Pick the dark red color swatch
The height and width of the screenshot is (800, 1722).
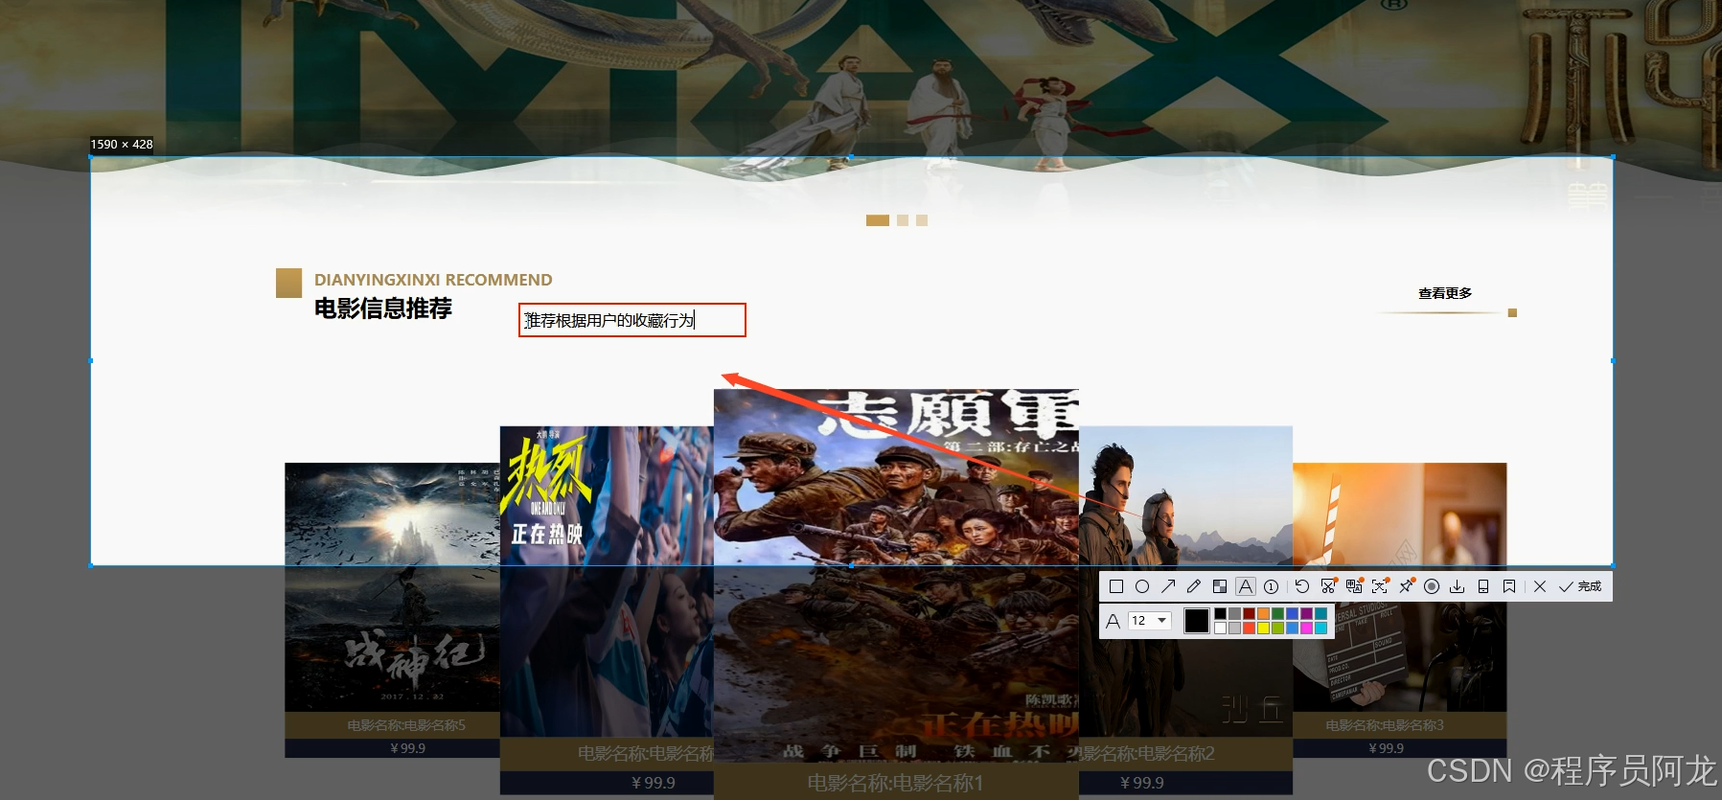point(1249,613)
